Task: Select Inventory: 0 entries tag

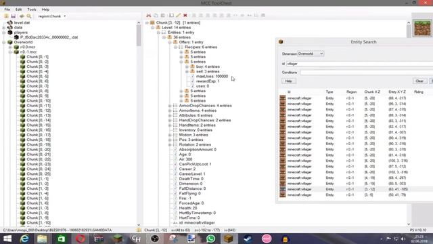Action: pos(196,130)
